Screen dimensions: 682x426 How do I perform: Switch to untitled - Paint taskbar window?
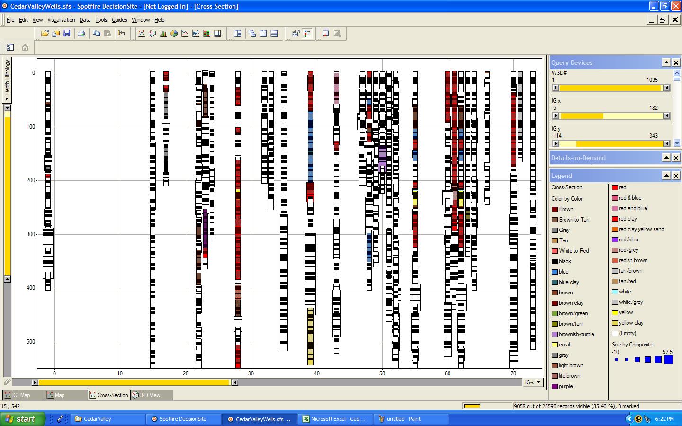(411, 419)
